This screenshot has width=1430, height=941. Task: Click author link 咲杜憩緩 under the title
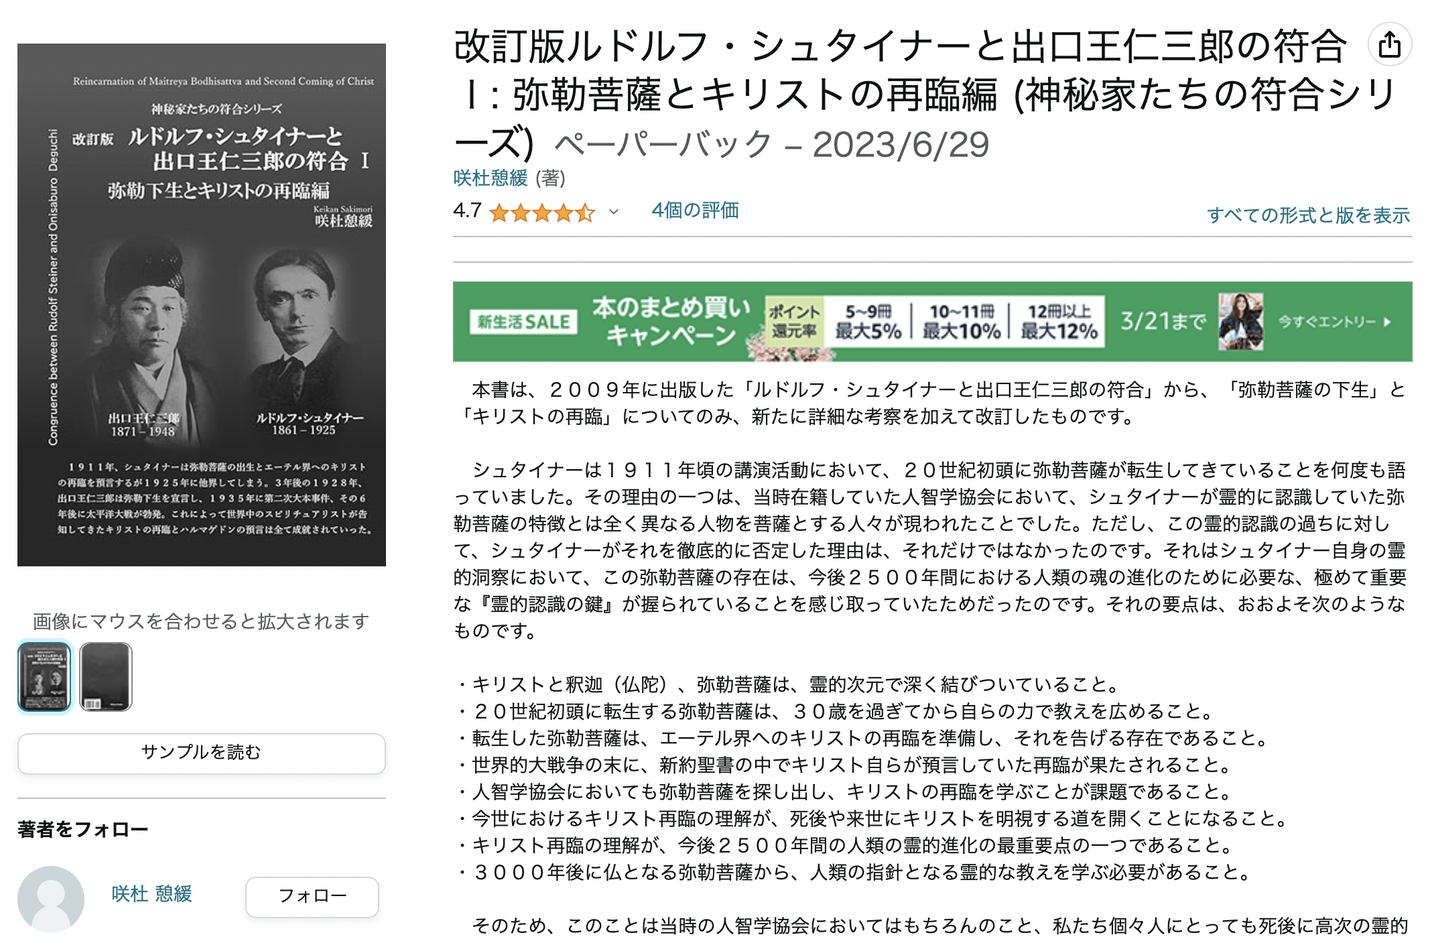coord(491,178)
